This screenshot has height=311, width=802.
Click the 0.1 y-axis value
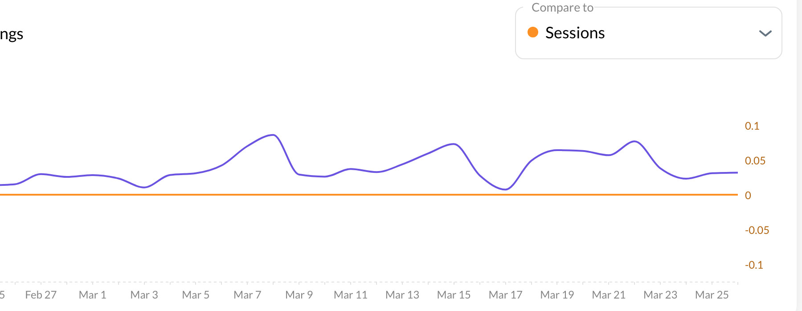tap(752, 126)
